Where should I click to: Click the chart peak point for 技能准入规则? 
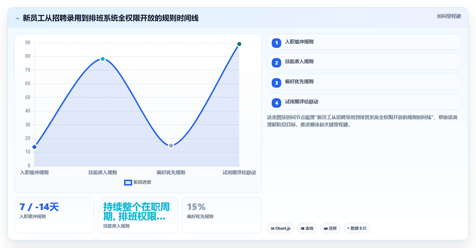(x=103, y=59)
